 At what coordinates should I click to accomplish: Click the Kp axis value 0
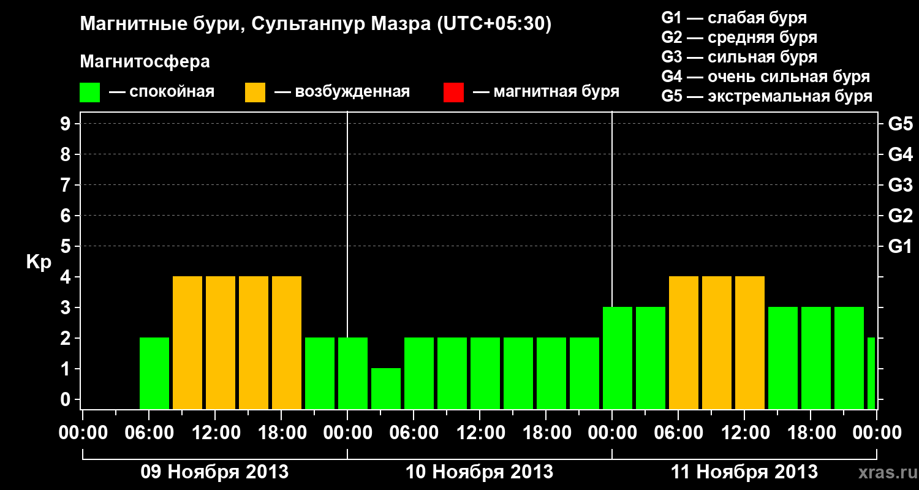click(67, 399)
